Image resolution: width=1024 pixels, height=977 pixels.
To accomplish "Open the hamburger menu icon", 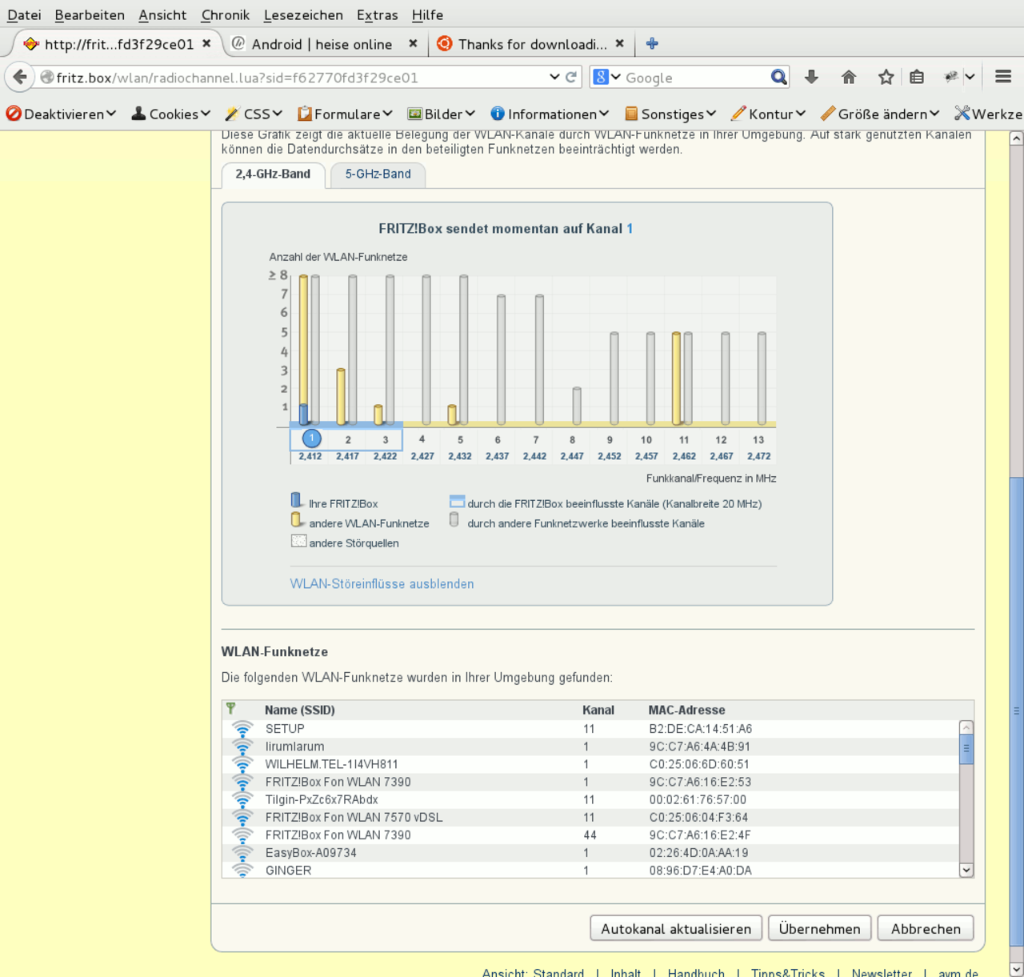I will 1003,77.
